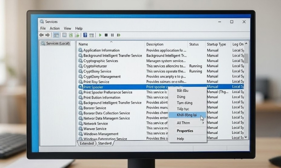Screen dimensions: 281x168
Task: Minimize the Services window
Action: pyautogui.click(x=220, y=22)
